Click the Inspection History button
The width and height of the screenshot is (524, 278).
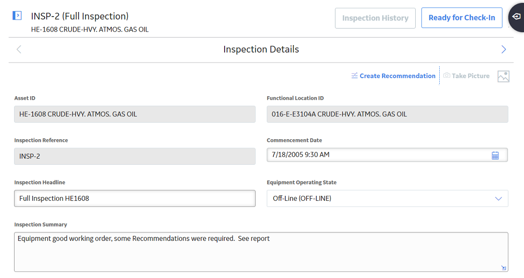375,18
